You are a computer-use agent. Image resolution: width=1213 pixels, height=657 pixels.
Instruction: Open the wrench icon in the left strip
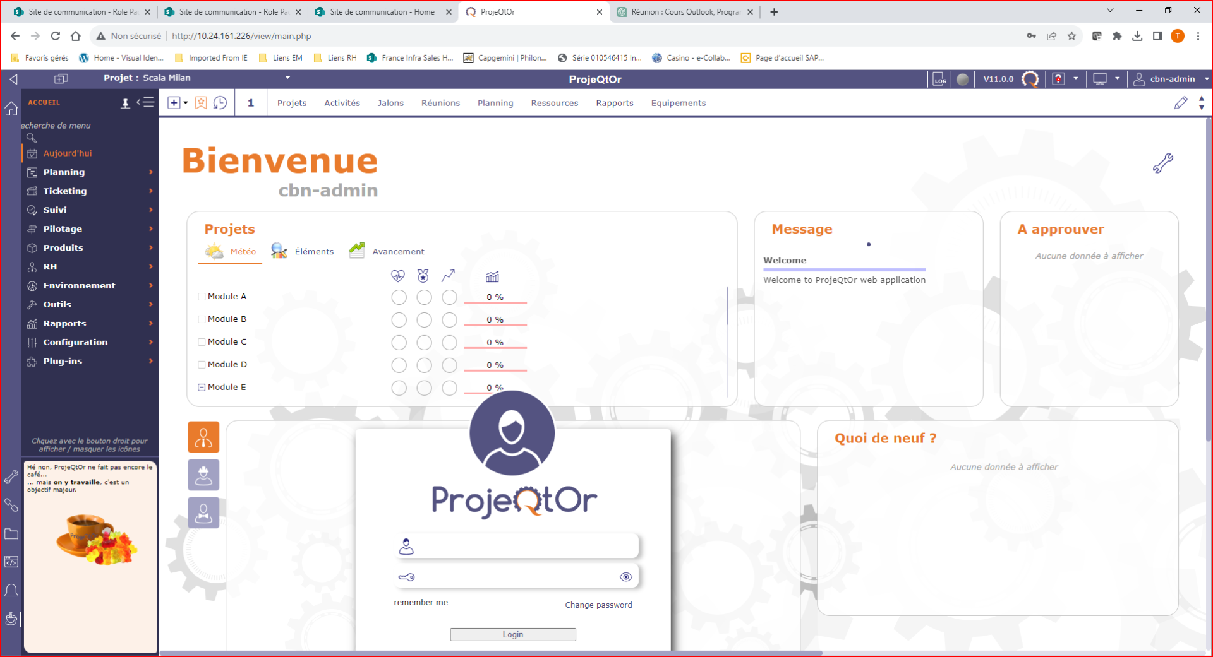pyautogui.click(x=11, y=477)
